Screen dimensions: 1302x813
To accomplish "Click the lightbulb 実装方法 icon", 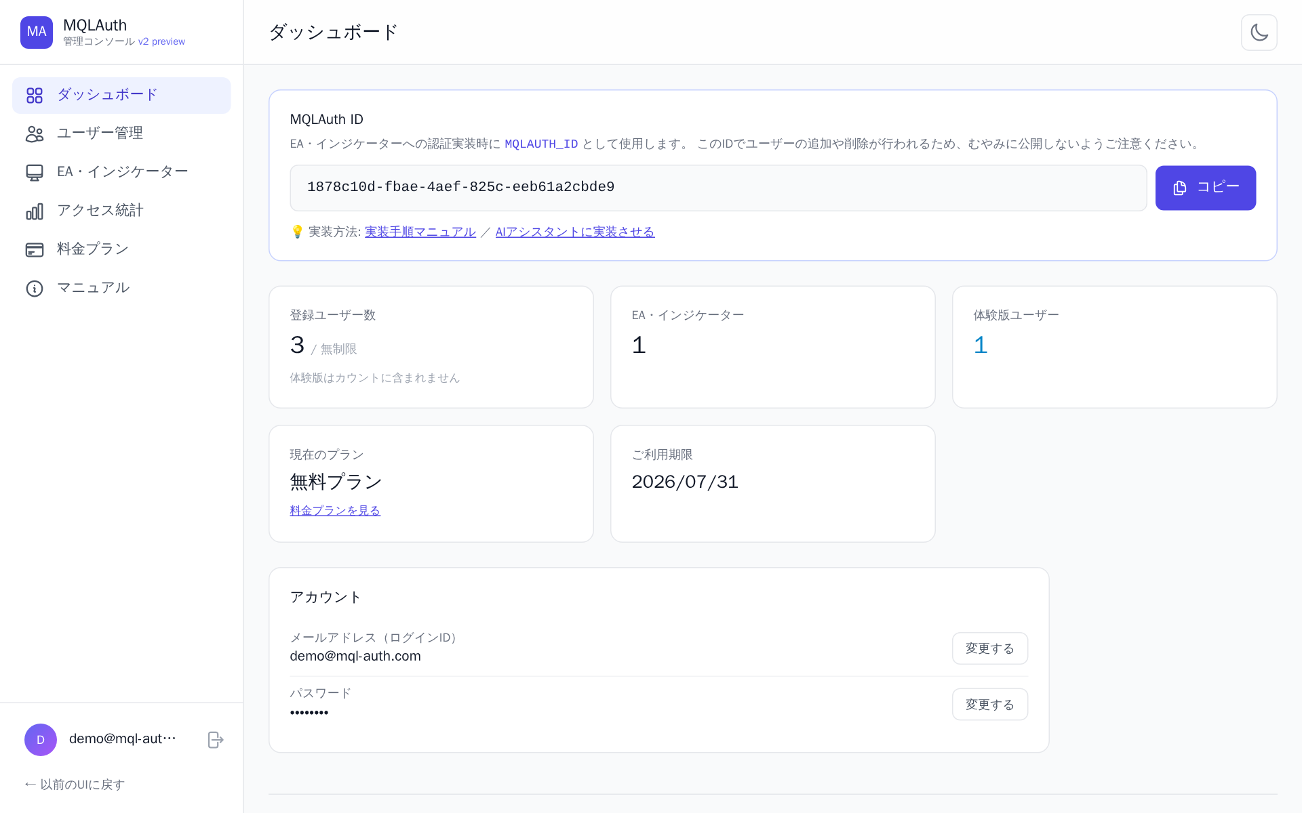I will [x=297, y=232].
